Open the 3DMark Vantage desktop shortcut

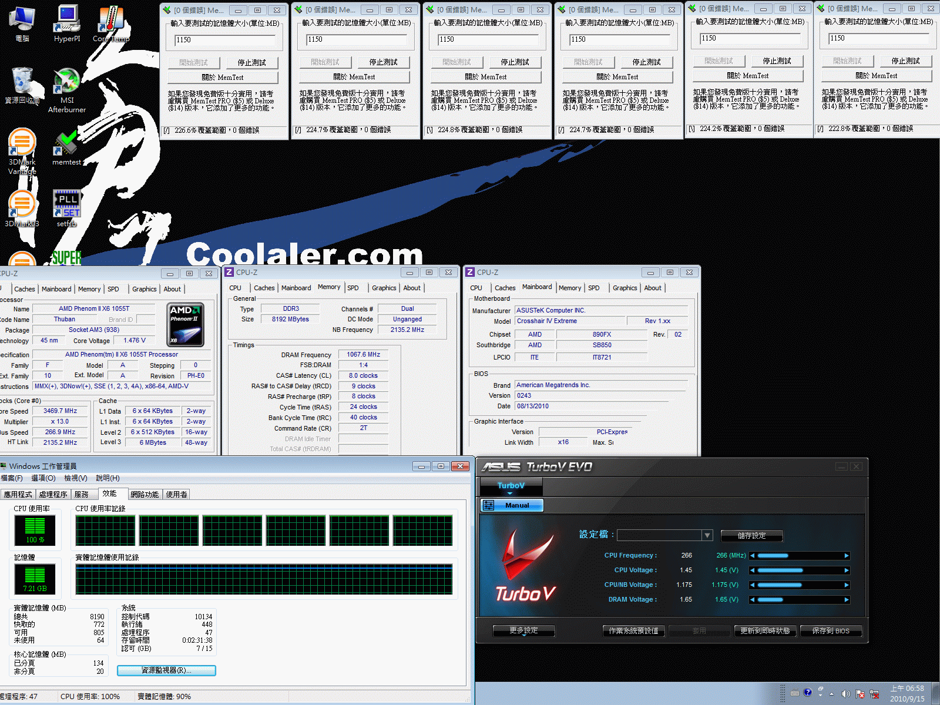click(22, 152)
